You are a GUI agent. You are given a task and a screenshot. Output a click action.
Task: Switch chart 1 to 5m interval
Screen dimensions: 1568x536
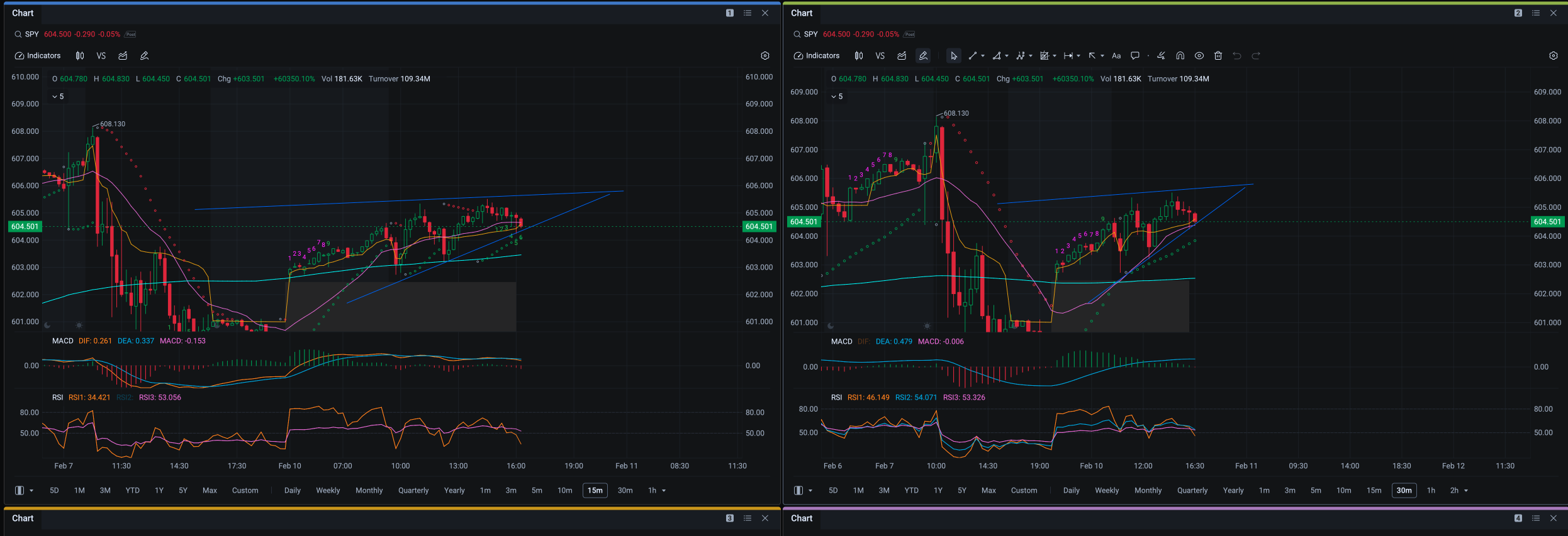click(x=537, y=491)
